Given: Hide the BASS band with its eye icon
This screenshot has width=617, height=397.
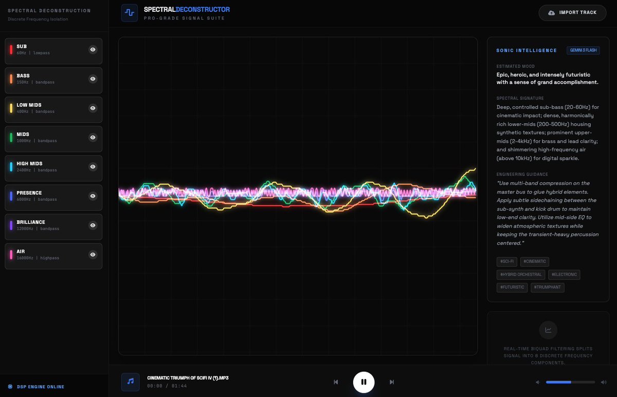Looking at the screenshot, I should pos(93,79).
